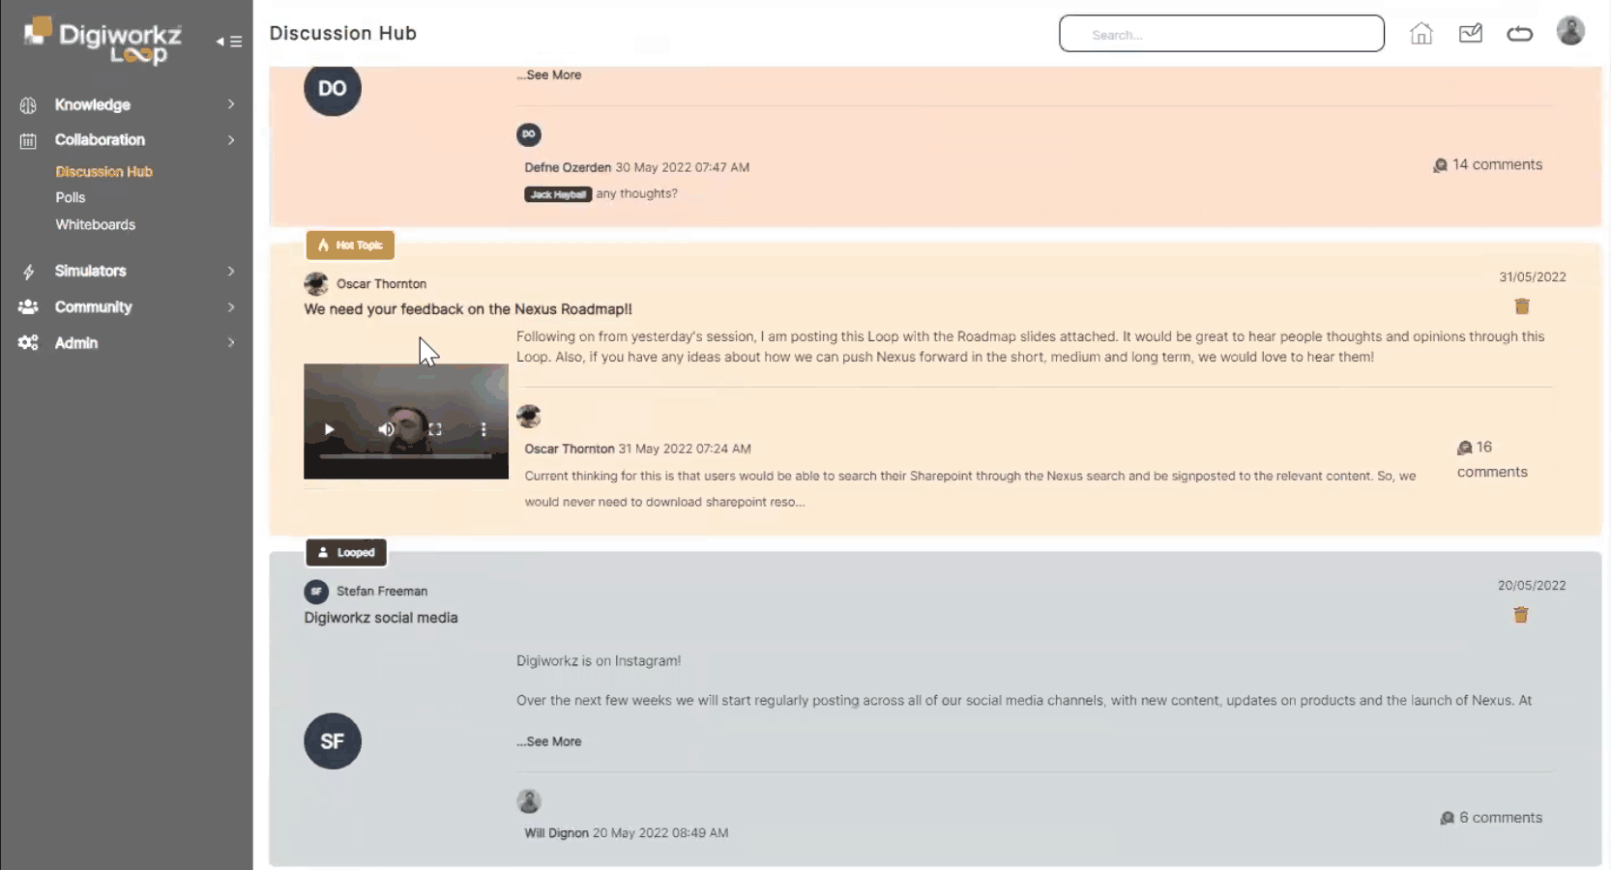Go to home via the house icon
The image size is (1611, 870).
tap(1421, 34)
